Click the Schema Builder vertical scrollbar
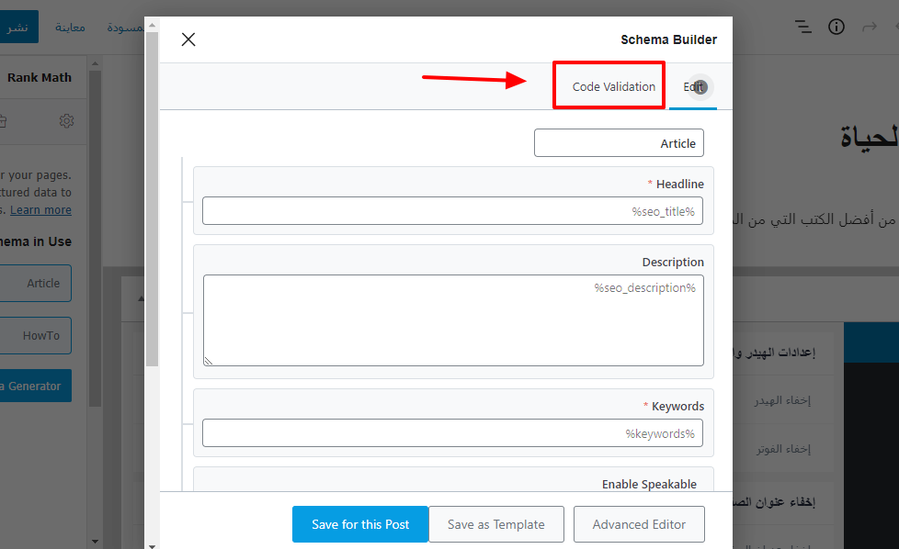Image resolution: width=899 pixels, height=549 pixels. tap(152, 230)
